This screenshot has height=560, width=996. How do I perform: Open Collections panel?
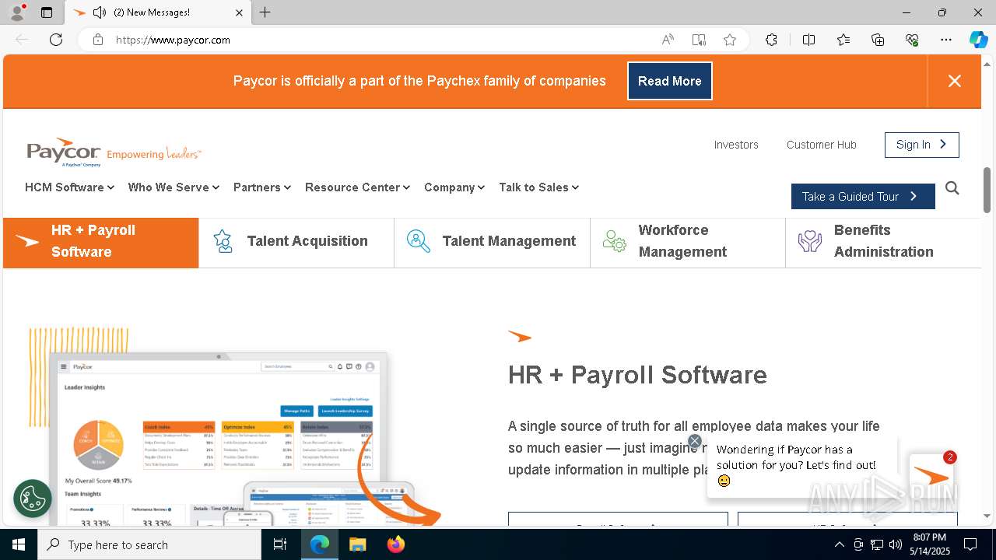pos(878,40)
